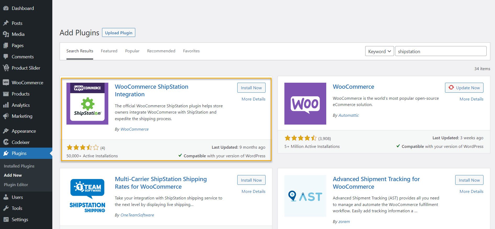Image resolution: width=495 pixels, height=229 pixels.
Task: Click the Analytics bar chart icon
Action: (6, 105)
